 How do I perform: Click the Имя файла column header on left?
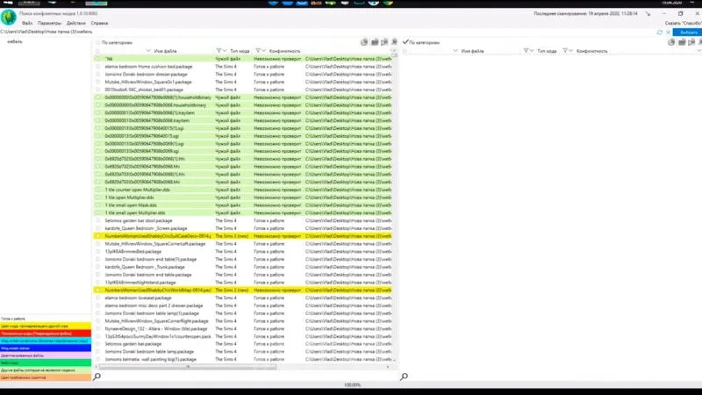[x=165, y=51]
